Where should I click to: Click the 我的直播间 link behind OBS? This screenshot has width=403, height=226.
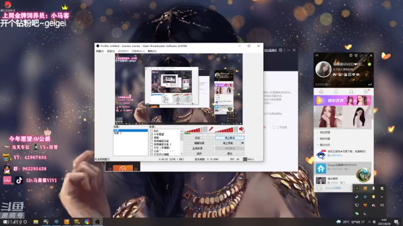(x=271, y=50)
